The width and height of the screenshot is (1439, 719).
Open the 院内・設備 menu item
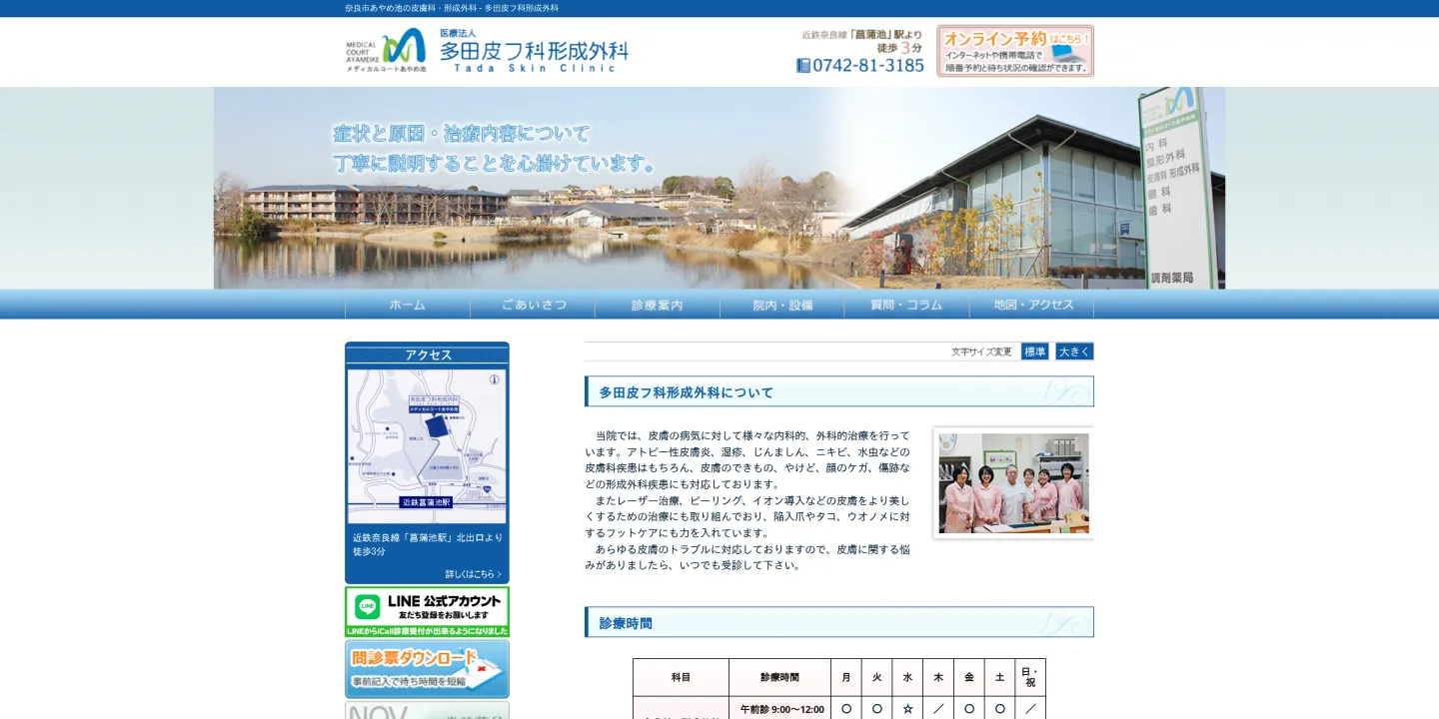coord(782,305)
